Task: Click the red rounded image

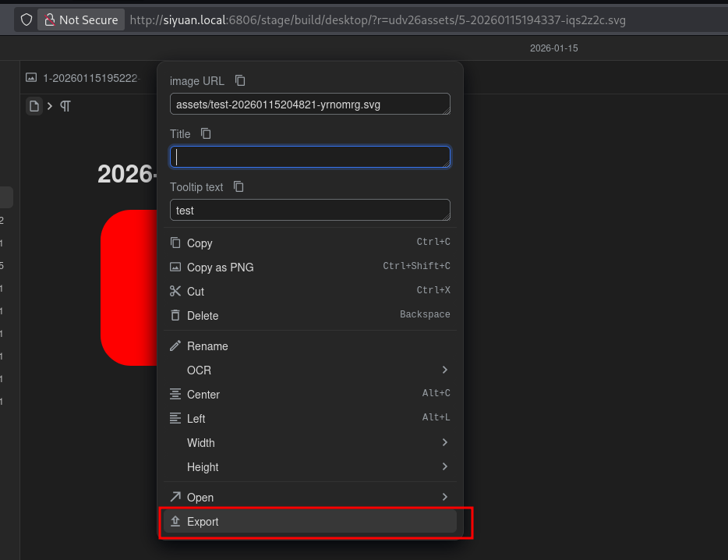Action: point(130,287)
